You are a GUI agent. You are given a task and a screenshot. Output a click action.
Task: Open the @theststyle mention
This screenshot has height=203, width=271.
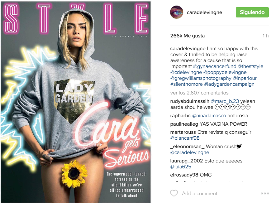pos(250,66)
